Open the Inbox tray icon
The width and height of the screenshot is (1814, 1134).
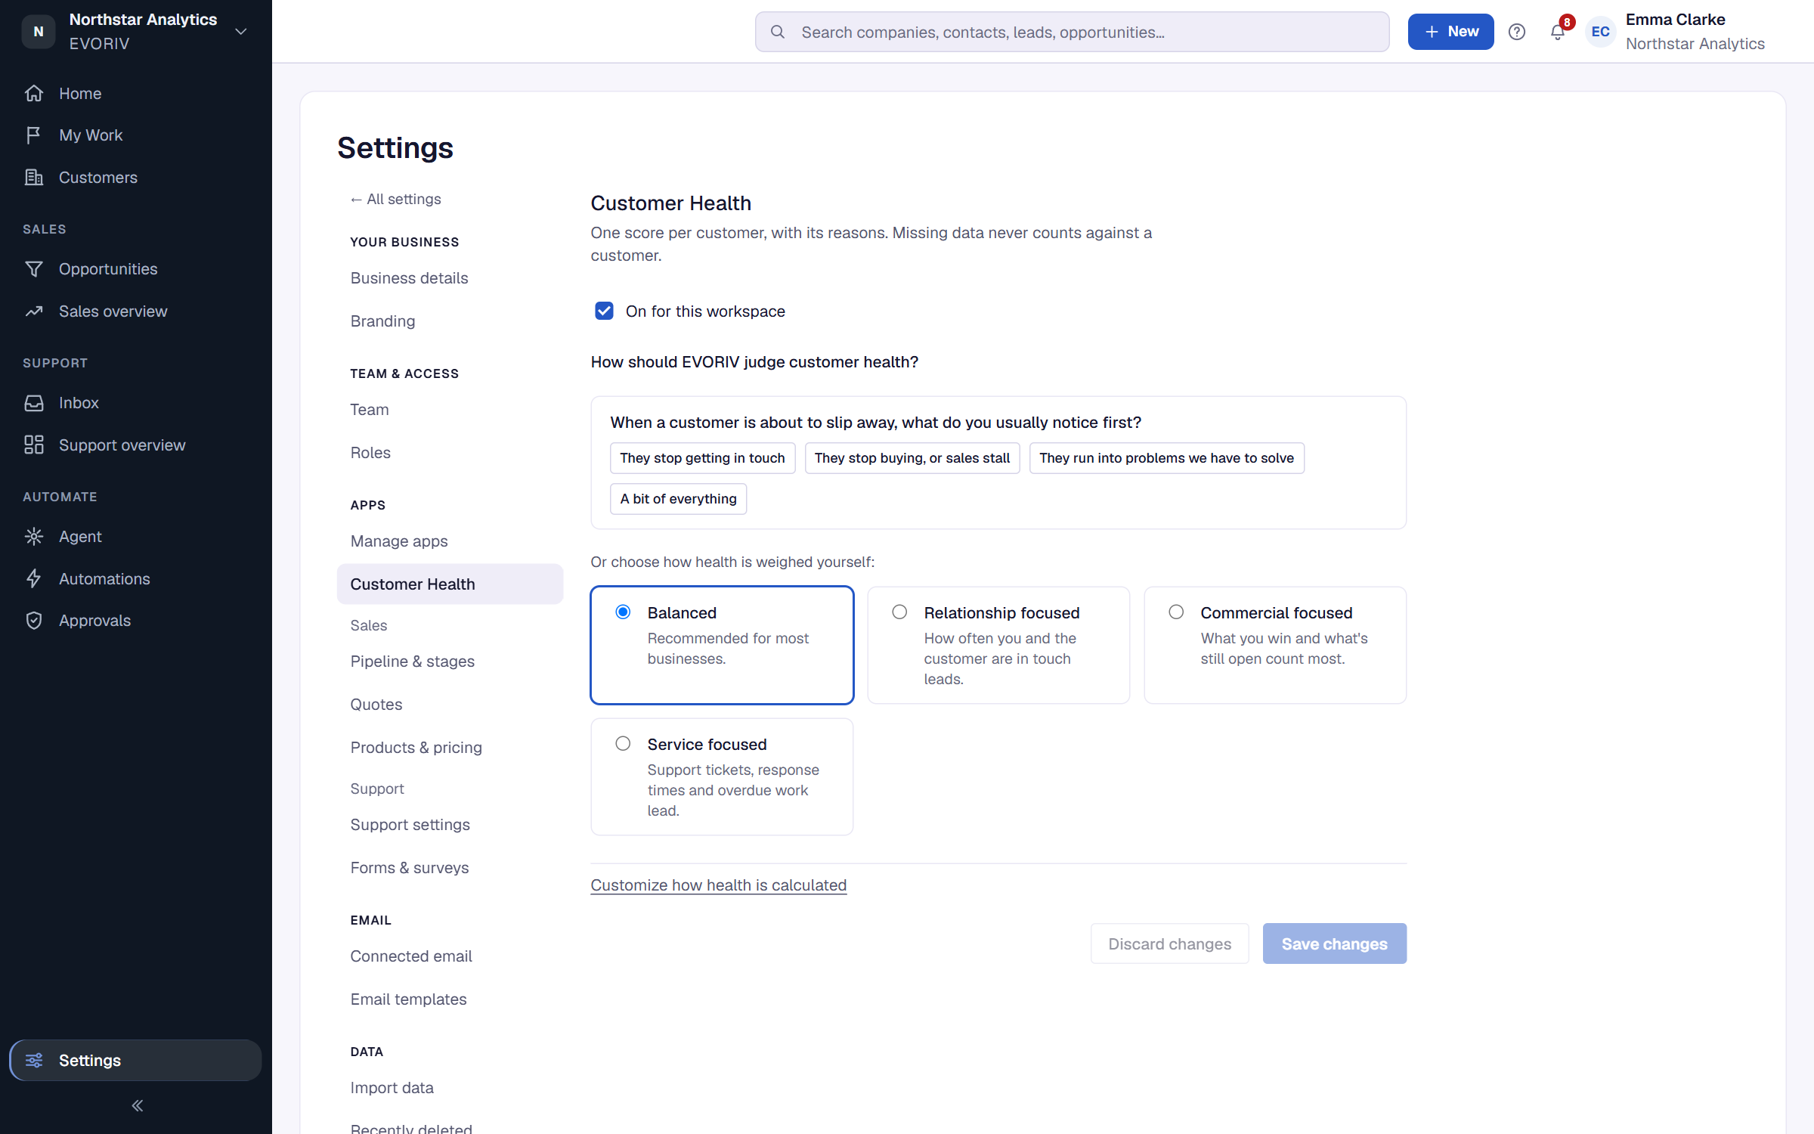[x=34, y=403]
